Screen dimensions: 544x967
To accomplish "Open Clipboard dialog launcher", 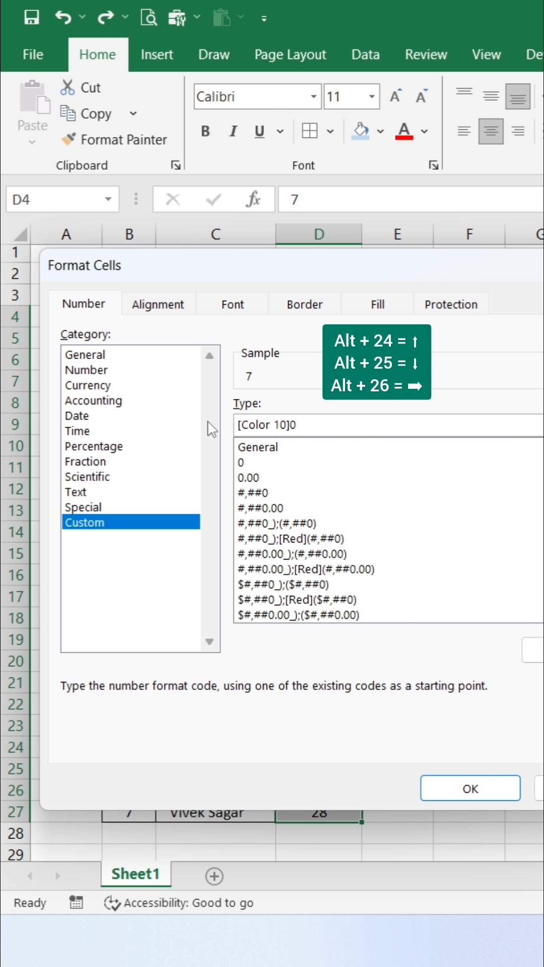I will pos(176,165).
